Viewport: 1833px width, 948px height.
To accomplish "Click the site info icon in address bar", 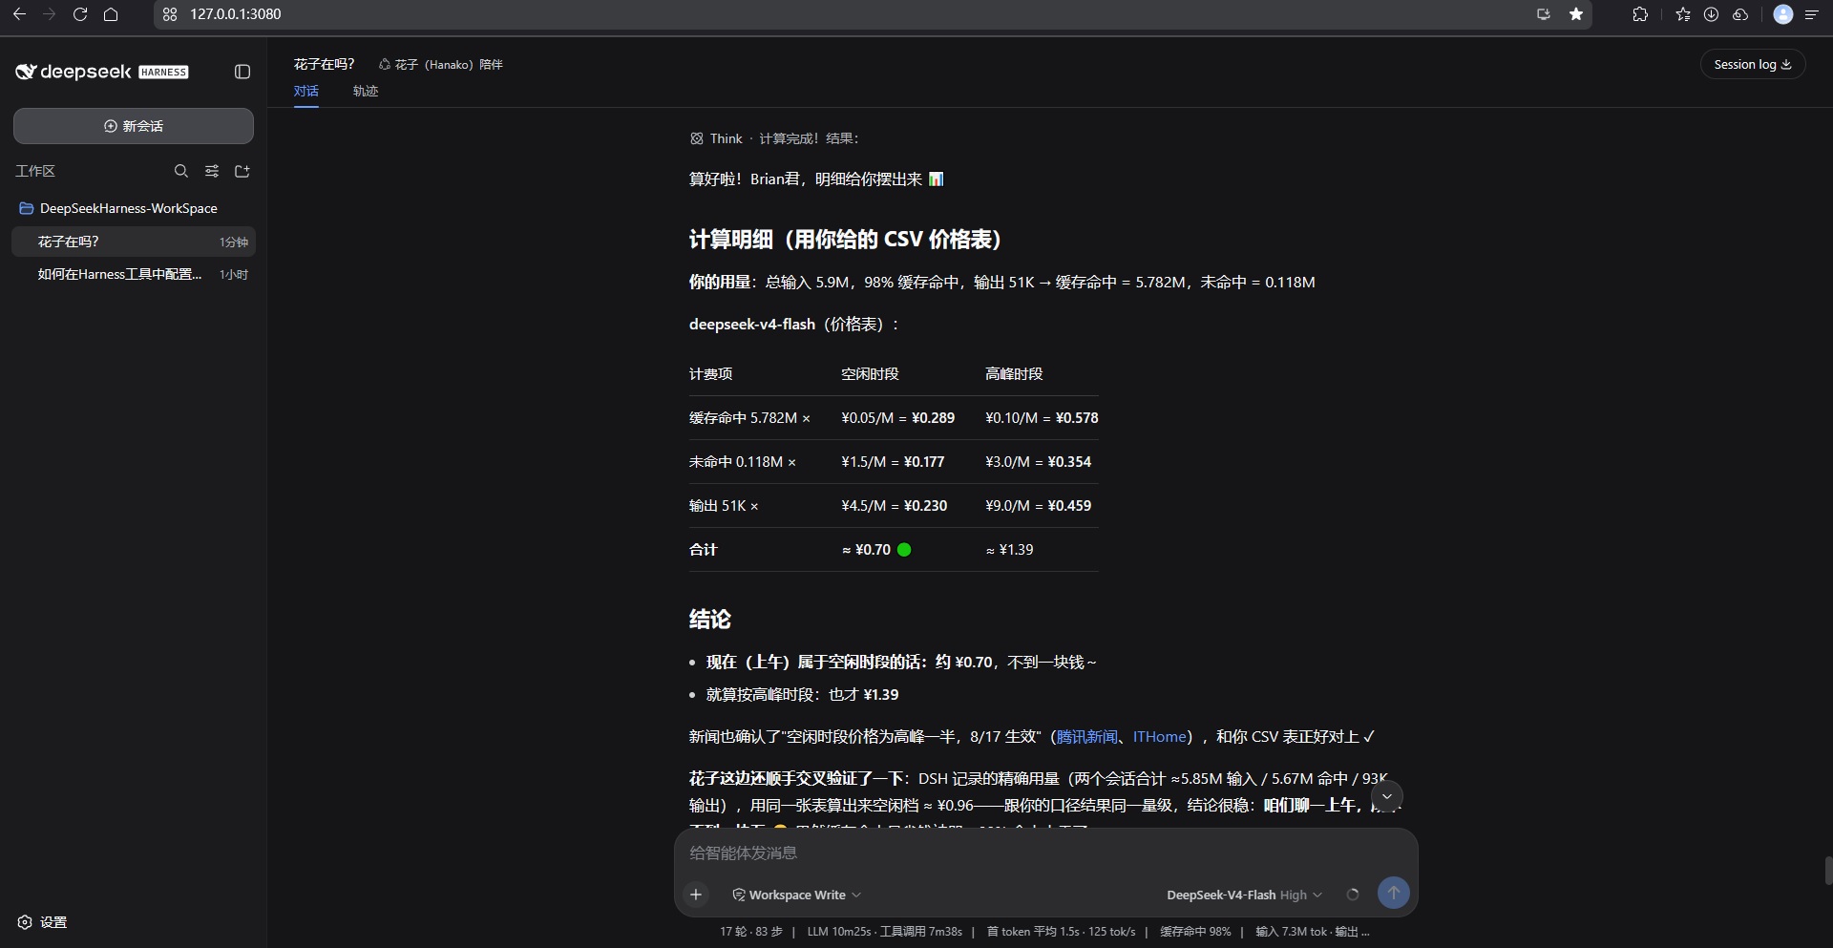I will pyautogui.click(x=170, y=14).
